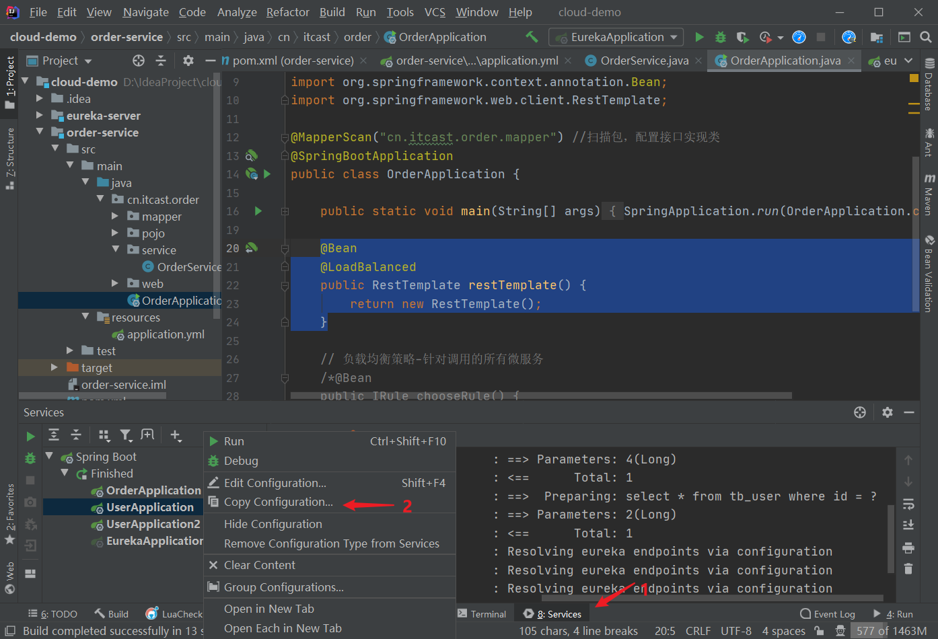Open EurekaApplication run configuration dropdown

click(616, 37)
